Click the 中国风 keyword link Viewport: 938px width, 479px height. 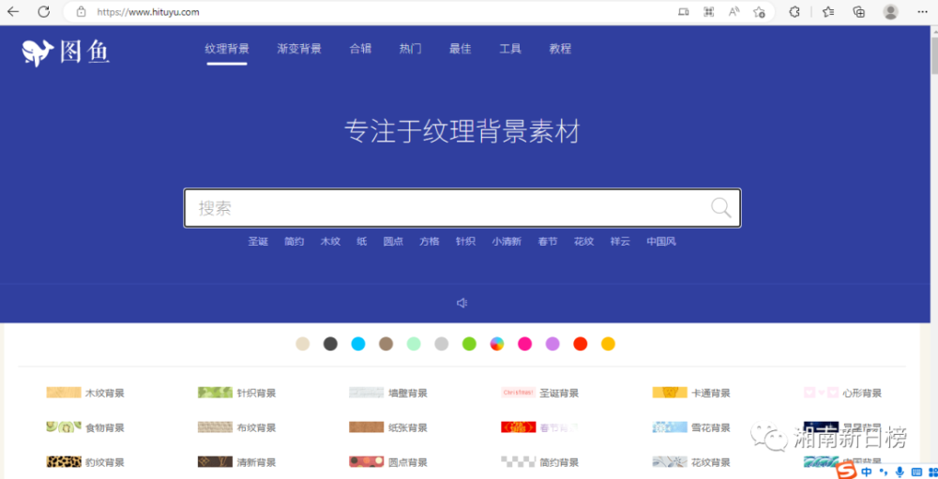point(661,242)
